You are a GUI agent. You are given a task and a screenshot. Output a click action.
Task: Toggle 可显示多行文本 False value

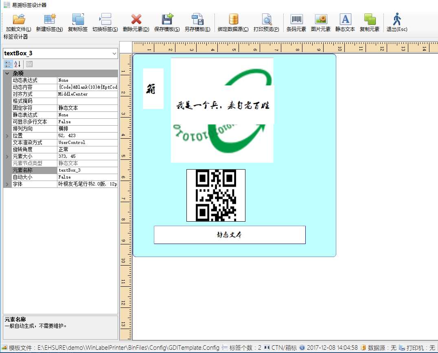(88, 122)
